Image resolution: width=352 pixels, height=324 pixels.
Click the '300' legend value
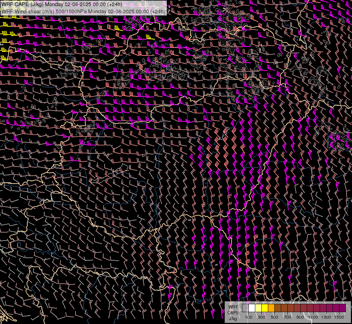point(261,317)
